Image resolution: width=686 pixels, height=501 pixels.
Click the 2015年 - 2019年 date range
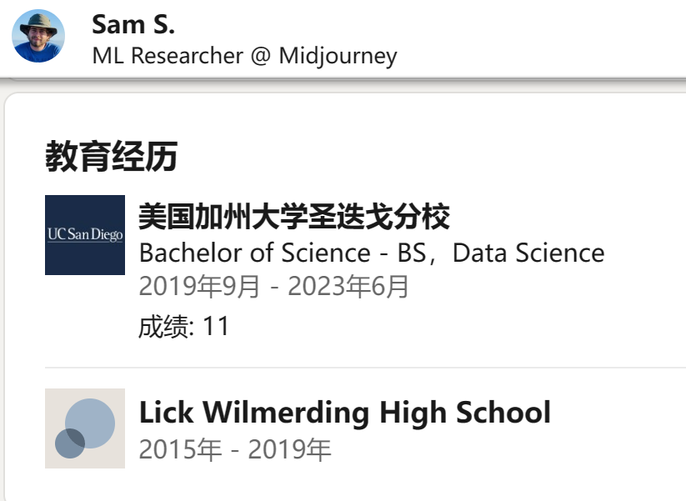coord(235,450)
